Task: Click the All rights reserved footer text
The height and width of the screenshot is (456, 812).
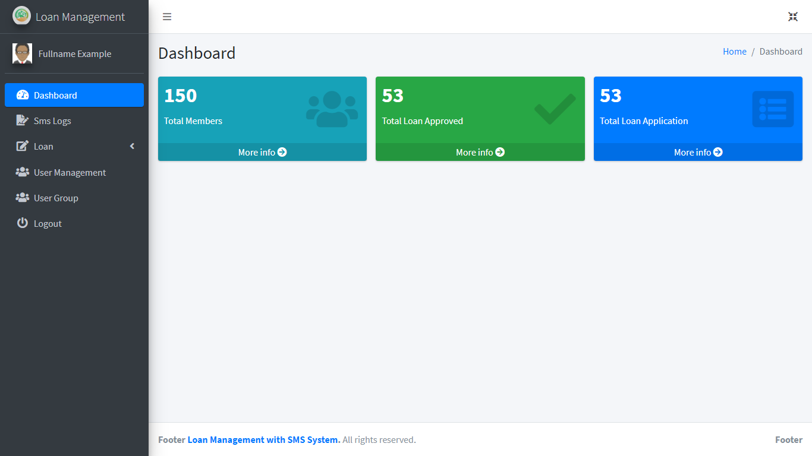Action: pos(379,440)
